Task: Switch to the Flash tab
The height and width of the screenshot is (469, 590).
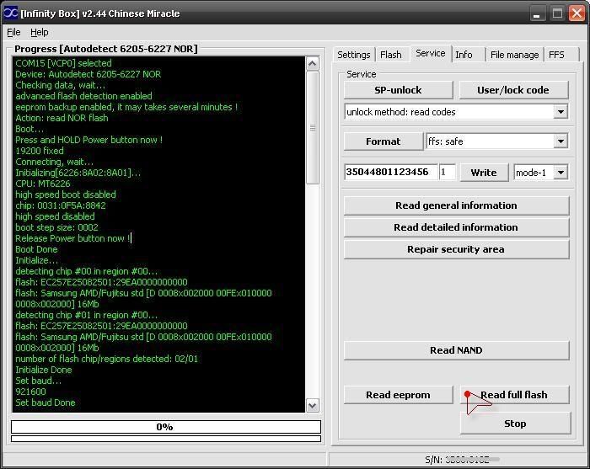Action: coord(391,55)
